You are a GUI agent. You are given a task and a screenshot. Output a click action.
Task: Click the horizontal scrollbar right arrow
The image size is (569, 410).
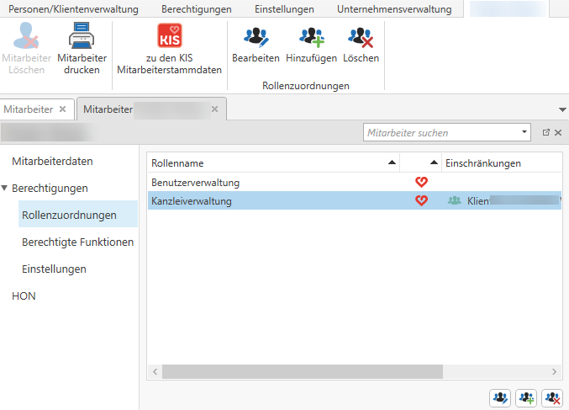pos(554,371)
